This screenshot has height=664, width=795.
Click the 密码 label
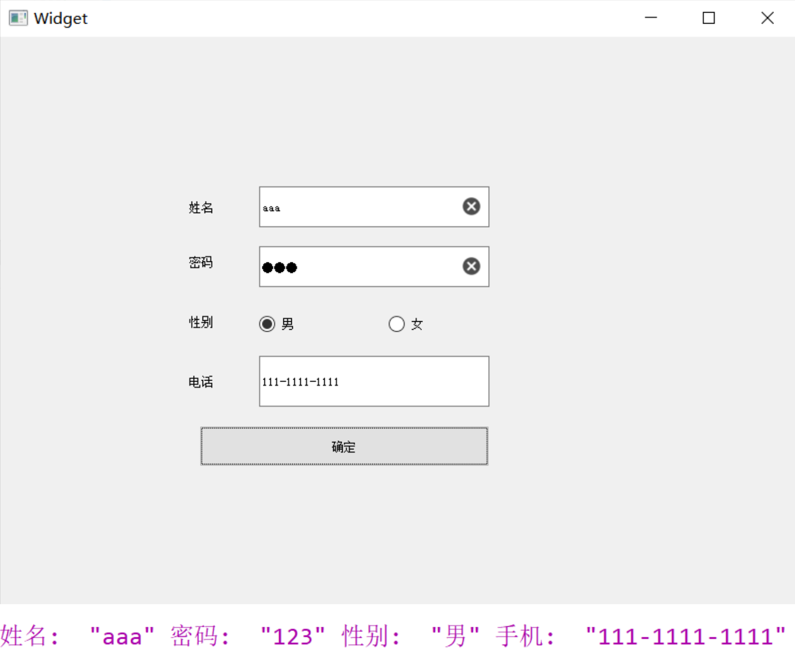point(201,262)
